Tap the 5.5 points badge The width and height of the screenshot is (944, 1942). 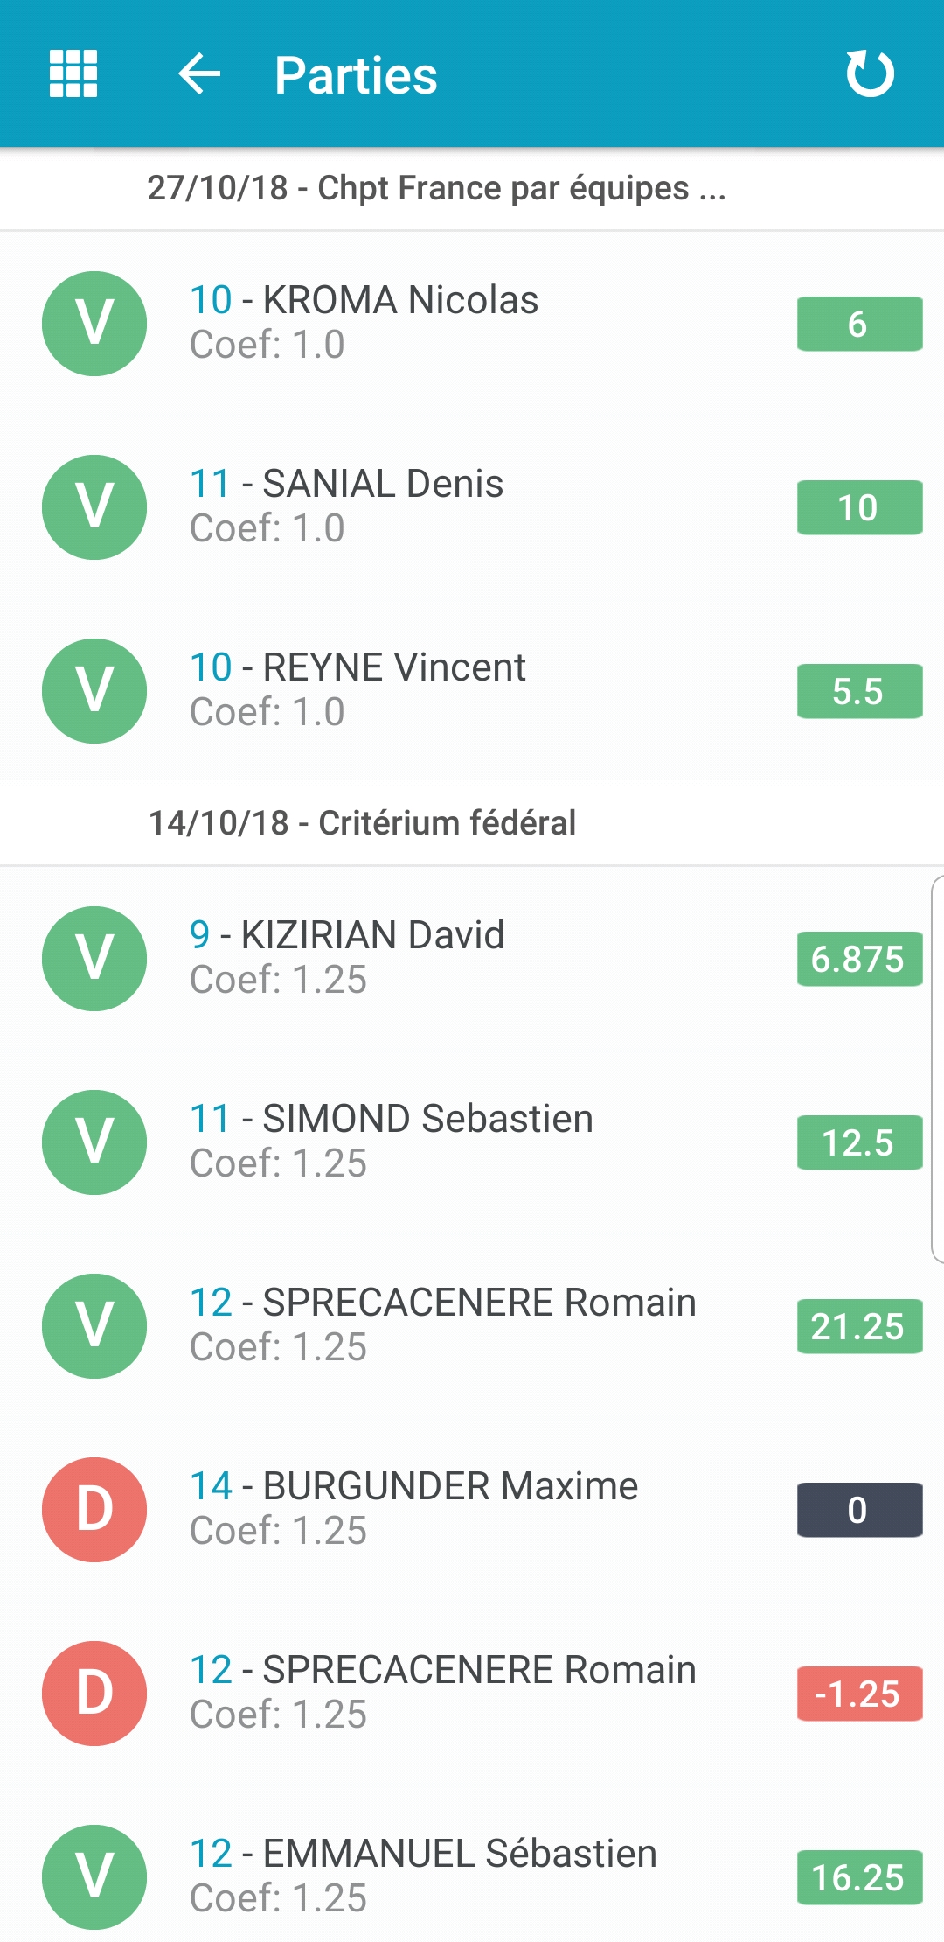pyautogui.click(x=859, y=691)
